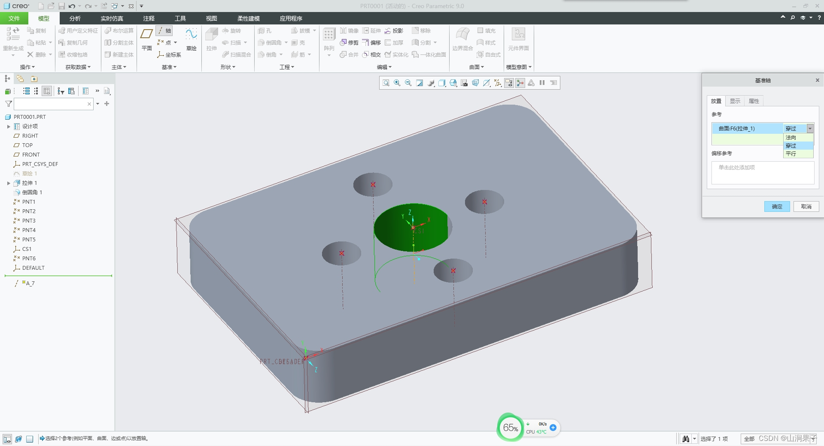Open the 操作 group dropdown
Viewport: 824px width, 446px height.
pos(27,67)
